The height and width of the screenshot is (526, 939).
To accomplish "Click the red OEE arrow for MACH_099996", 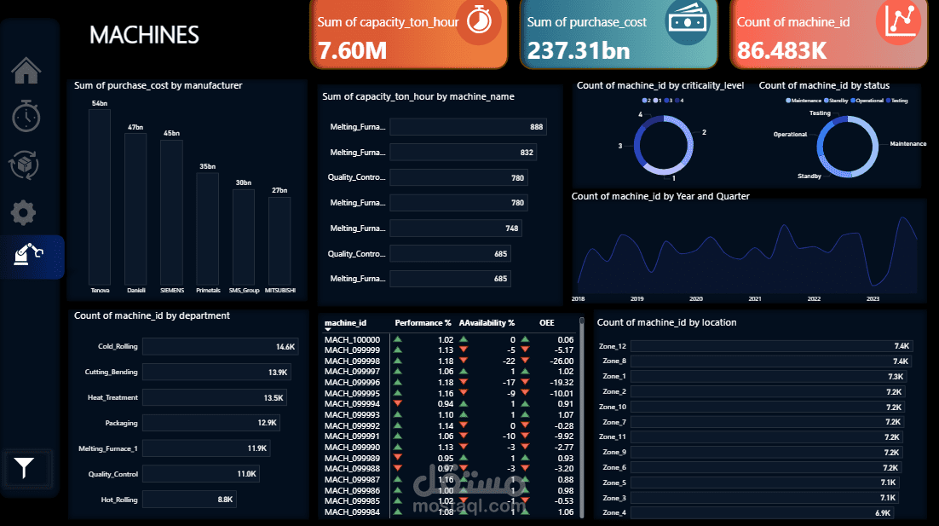I will pos(525,382).
